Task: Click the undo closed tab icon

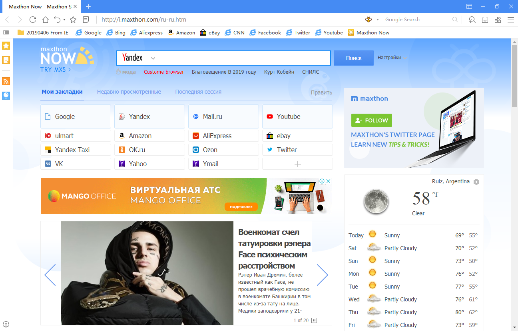Action: tap(57, 20)
